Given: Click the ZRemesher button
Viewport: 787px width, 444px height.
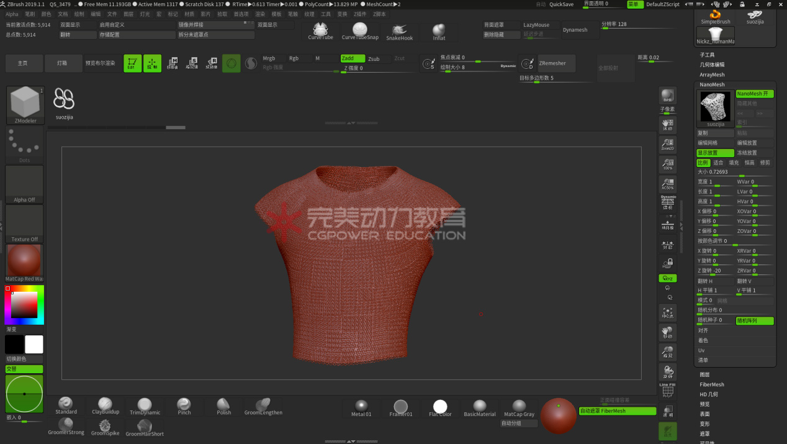Looking at the screenshot, I should point(552,63).
